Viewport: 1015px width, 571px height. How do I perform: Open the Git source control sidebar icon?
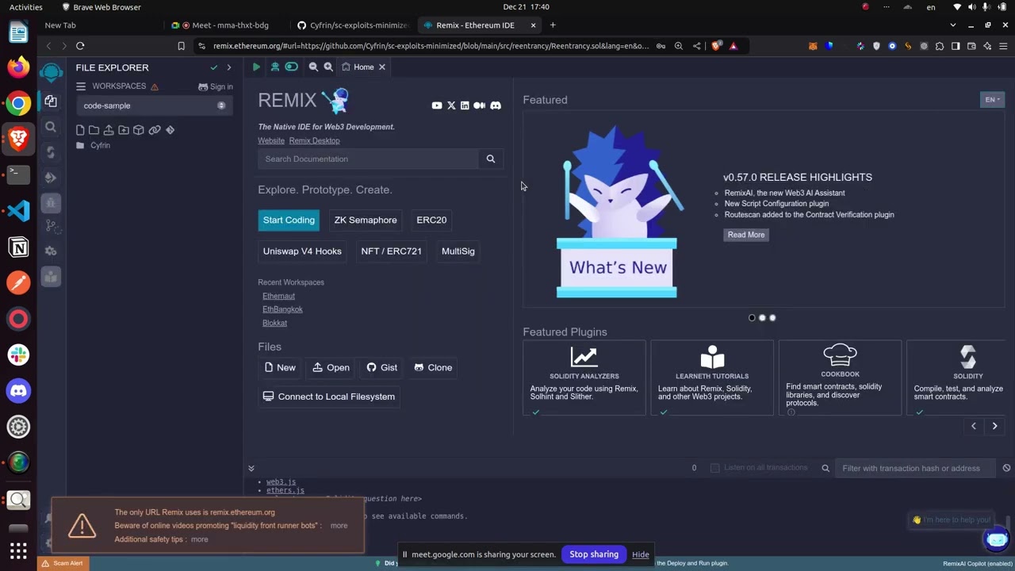(x=51, y=226)
